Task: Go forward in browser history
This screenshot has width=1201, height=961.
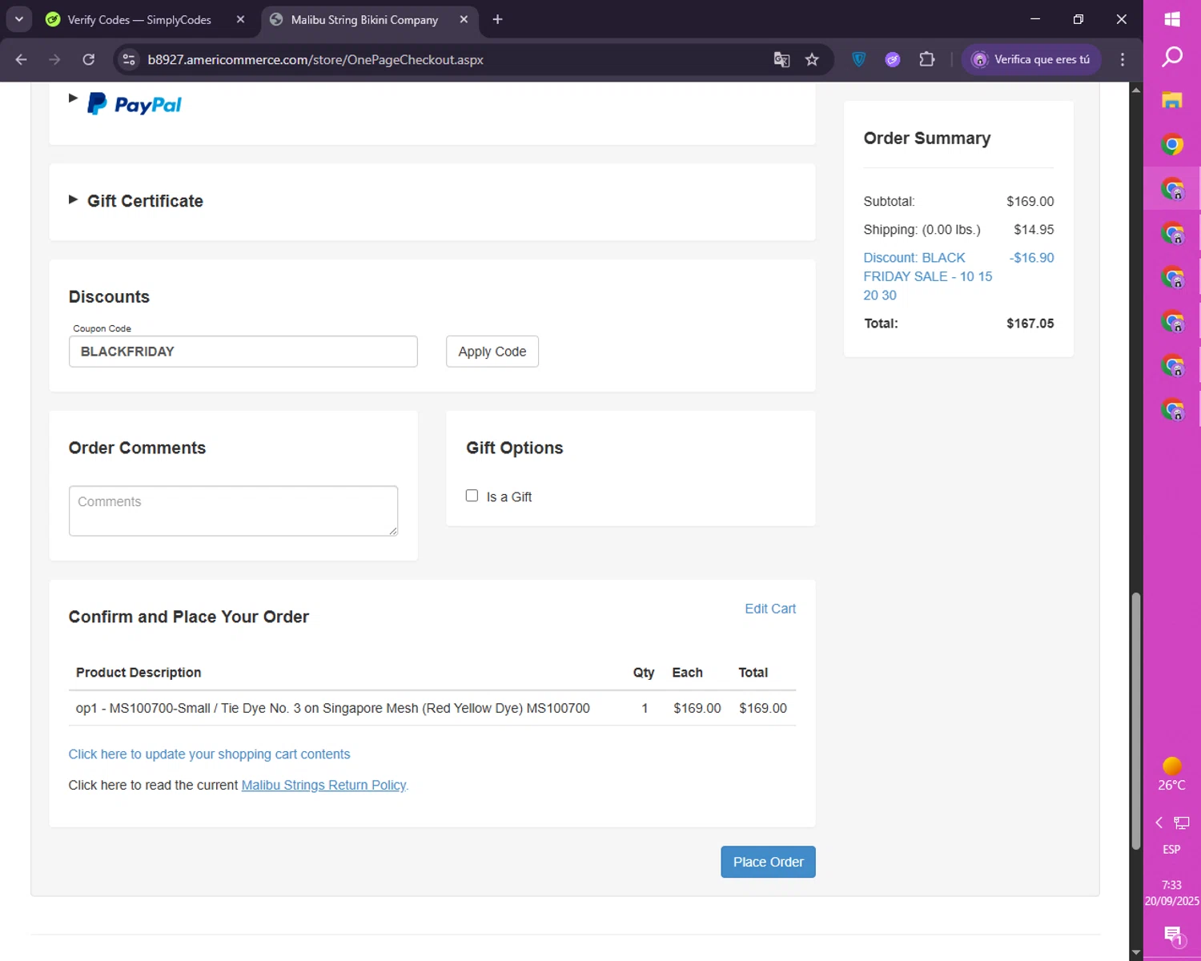Action: point(54,59)
